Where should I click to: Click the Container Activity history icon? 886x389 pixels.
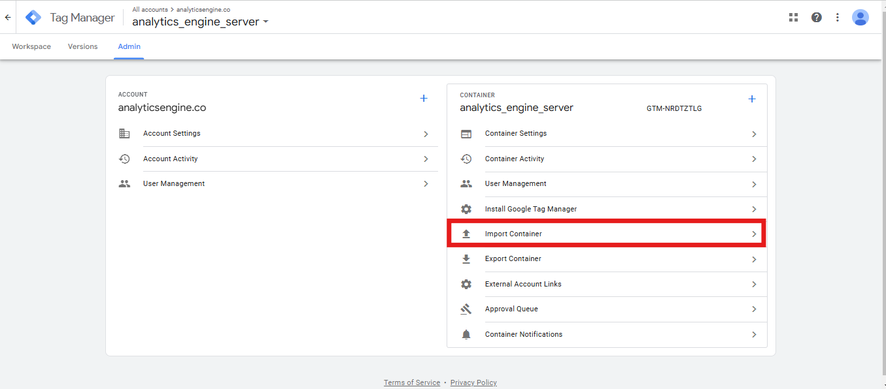466,159
